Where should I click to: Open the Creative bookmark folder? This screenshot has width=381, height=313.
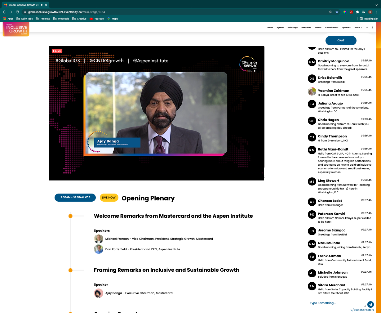coord(79,19)
